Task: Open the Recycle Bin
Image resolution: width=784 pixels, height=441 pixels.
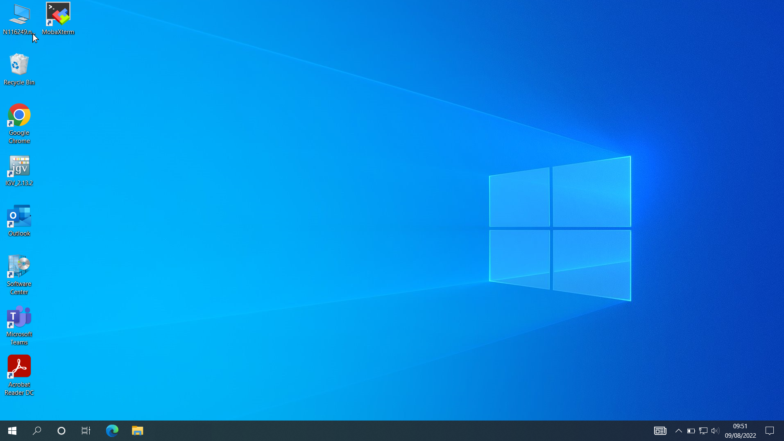Action: pyautogui.click(x=19, y=65)
